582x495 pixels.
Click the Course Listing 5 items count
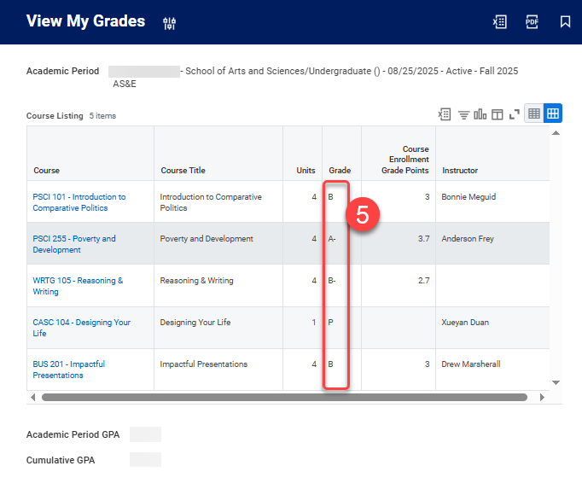coord(102,116)
